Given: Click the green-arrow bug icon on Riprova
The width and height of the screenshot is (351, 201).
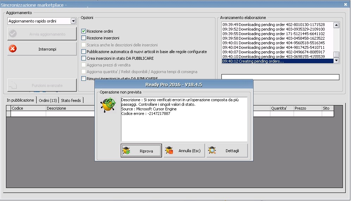Looking at the screenshot, I should 126,151.
